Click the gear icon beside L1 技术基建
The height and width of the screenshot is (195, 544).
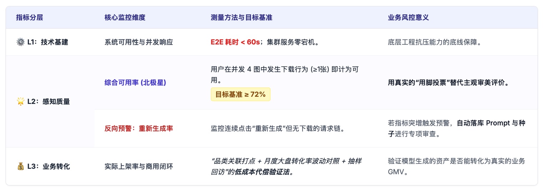coord(20,42)
